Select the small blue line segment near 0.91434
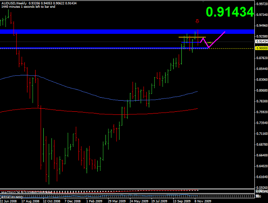The height and width of the screenshot is (203, 268). coord(191,42)
